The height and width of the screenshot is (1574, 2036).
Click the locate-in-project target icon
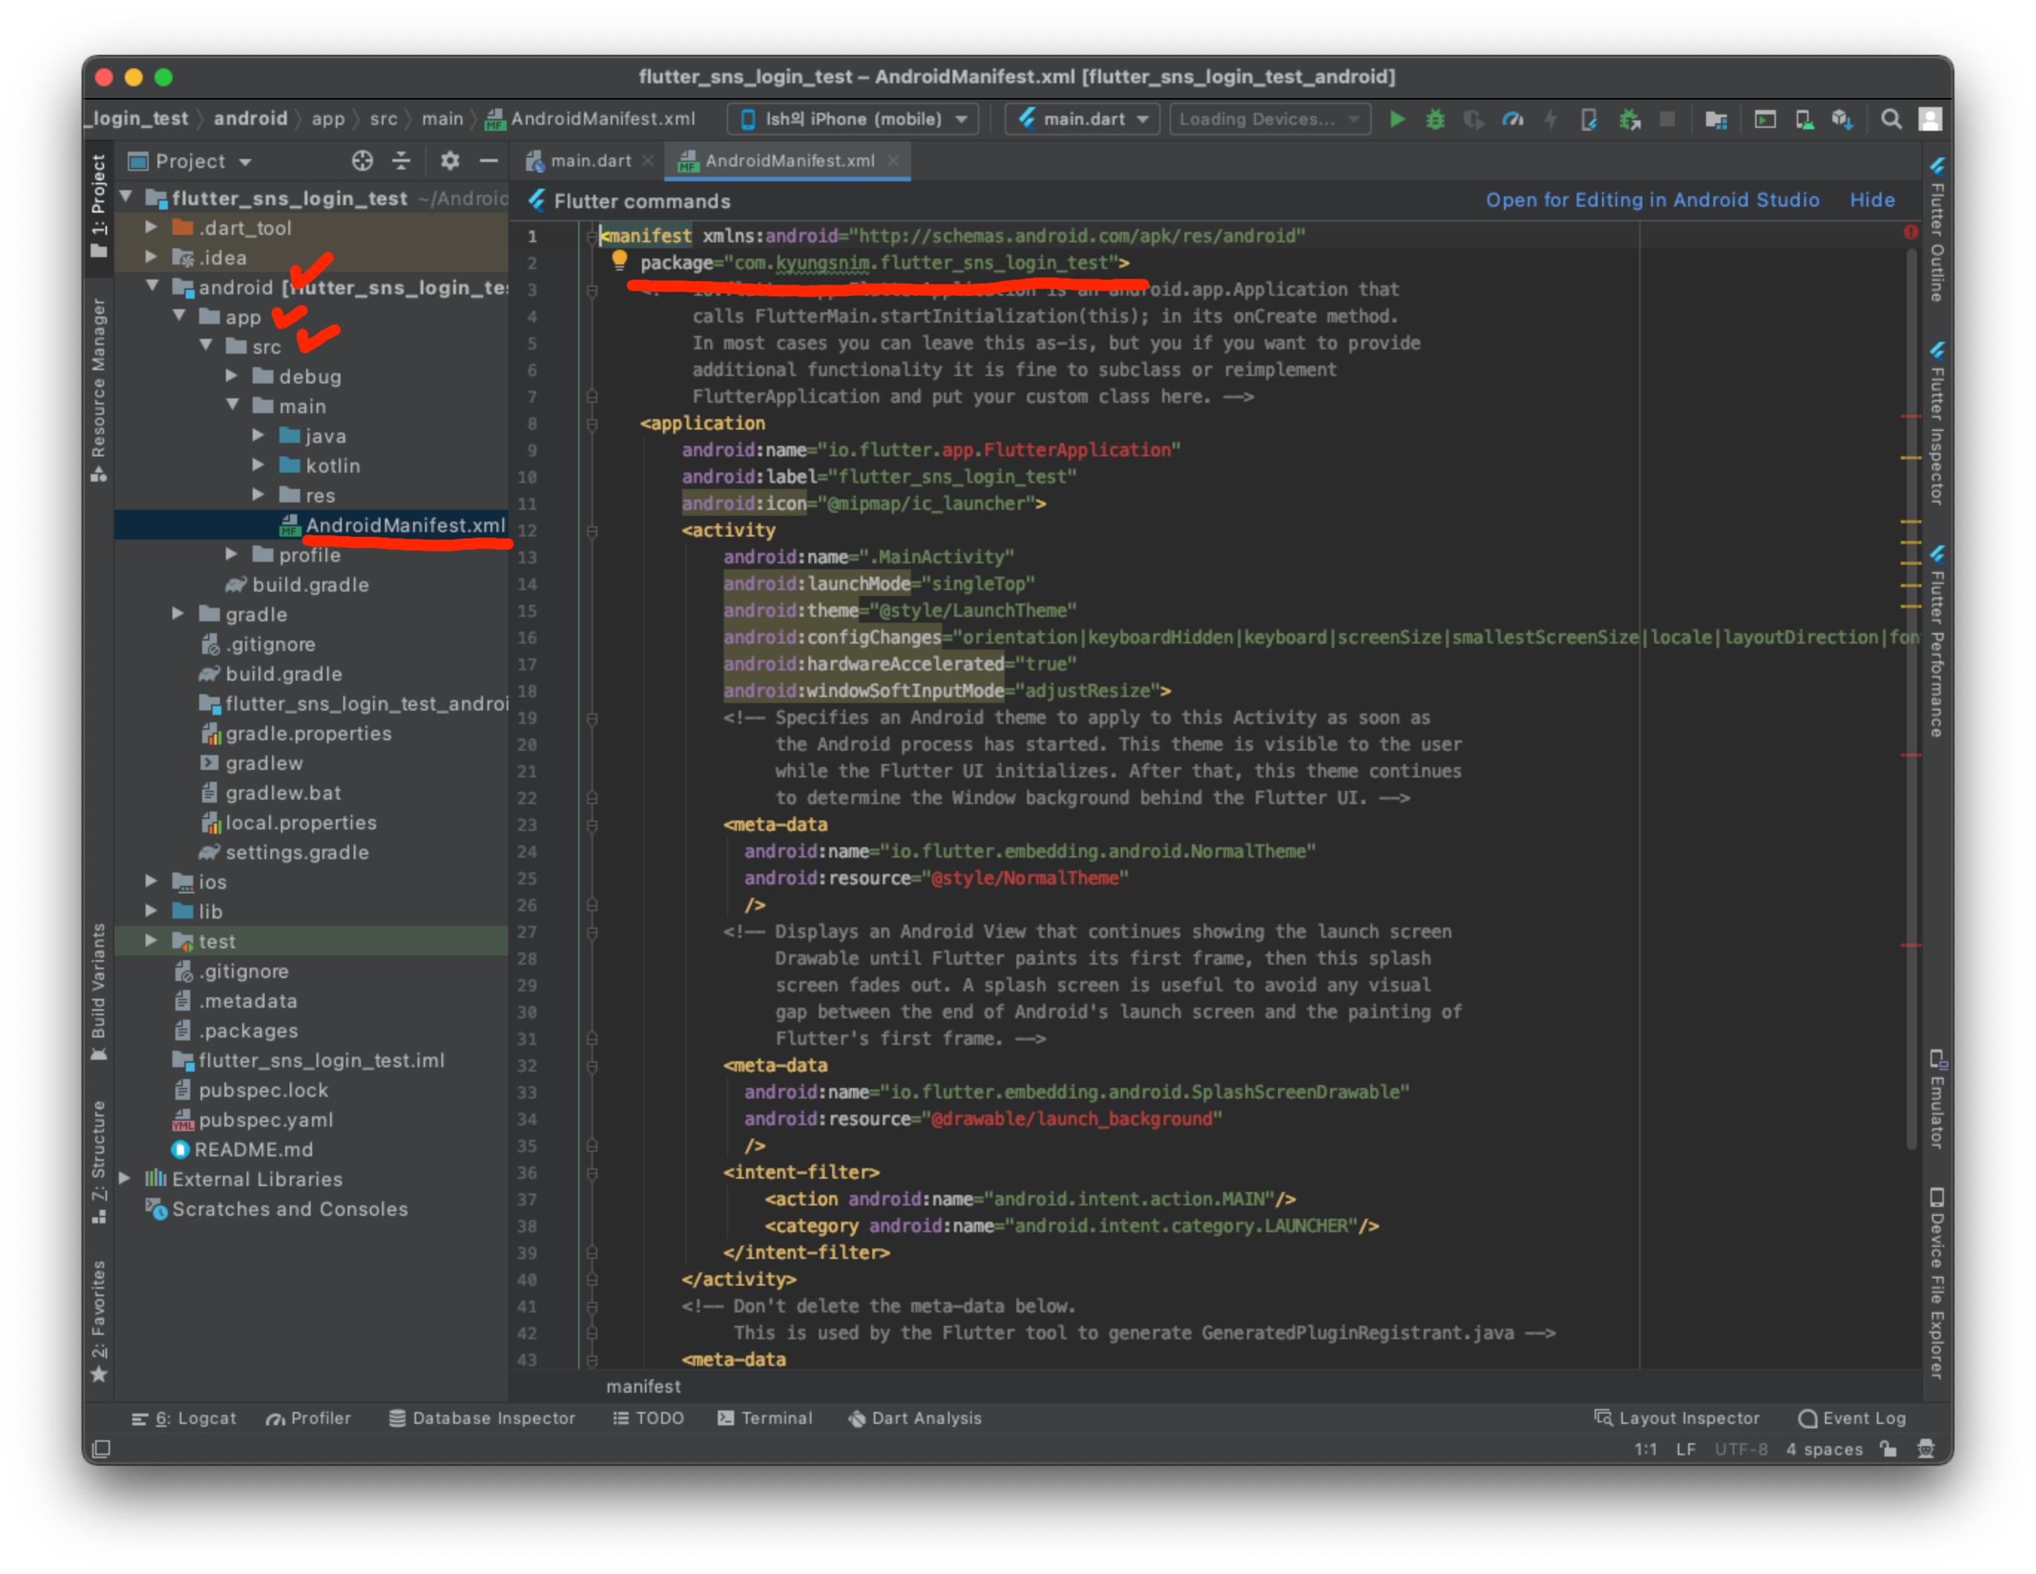coord(362,161)
